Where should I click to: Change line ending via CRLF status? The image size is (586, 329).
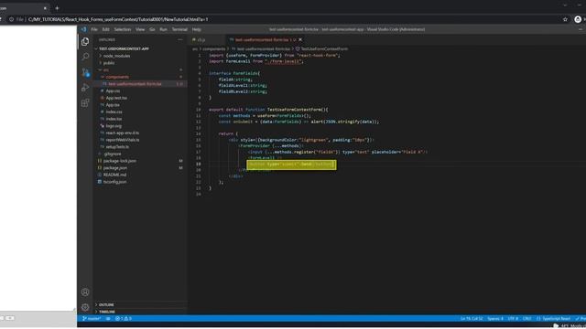tap(527, 319)
